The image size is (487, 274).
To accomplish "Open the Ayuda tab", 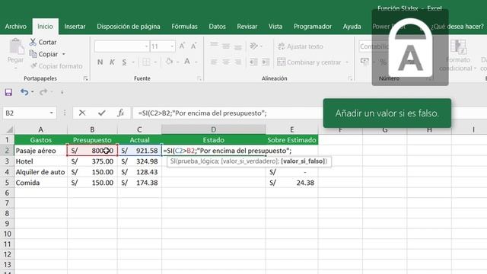I will click(x=352, y=27).
